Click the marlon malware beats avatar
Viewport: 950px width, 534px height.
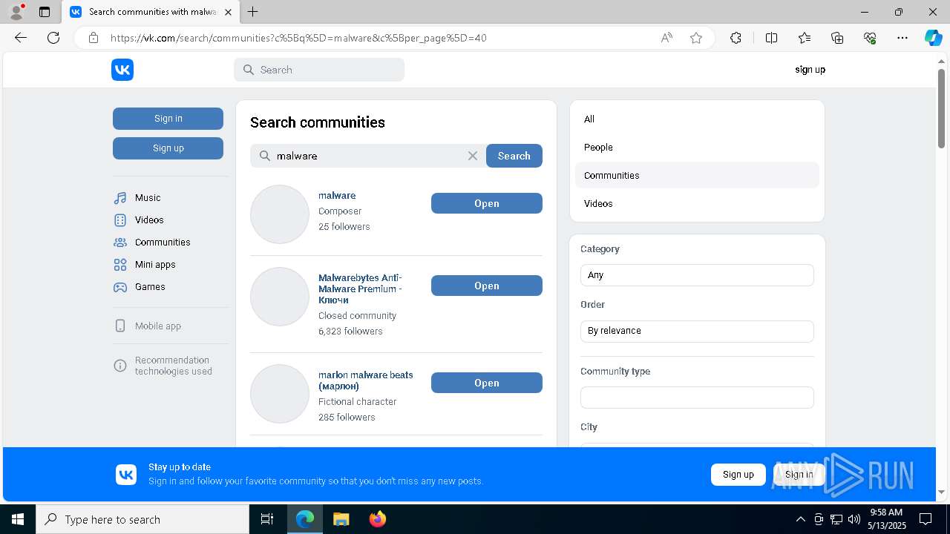click(x=280, y=394)
